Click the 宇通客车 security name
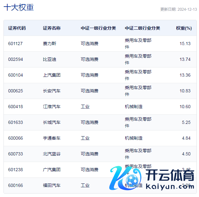This screenshot has width=199, height=197. (52, 138)
